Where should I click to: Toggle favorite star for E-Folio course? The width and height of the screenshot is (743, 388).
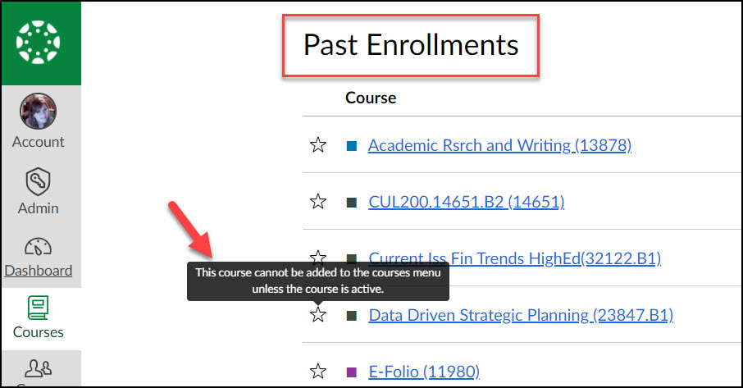point(318,371)
